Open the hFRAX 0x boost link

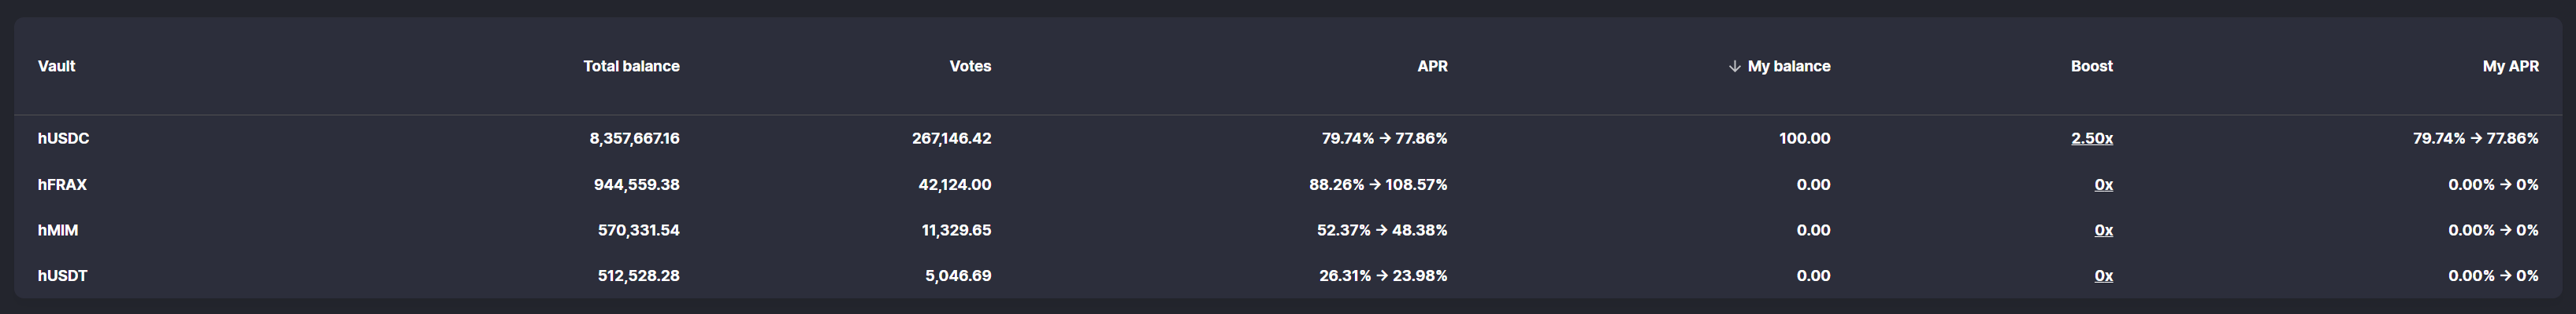coord(2103,184)
